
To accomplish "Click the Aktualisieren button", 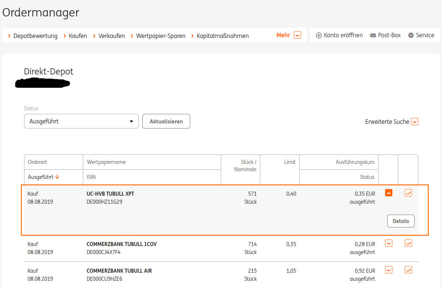I will (x=166, y=122).
